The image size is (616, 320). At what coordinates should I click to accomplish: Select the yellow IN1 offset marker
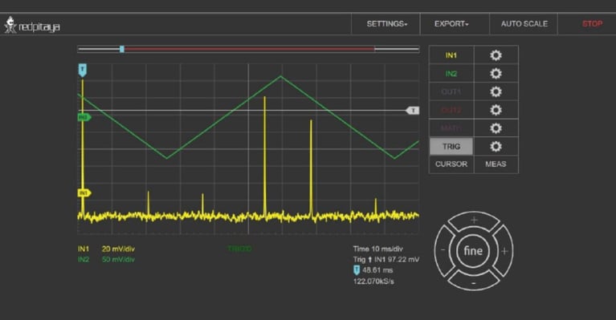84,193
